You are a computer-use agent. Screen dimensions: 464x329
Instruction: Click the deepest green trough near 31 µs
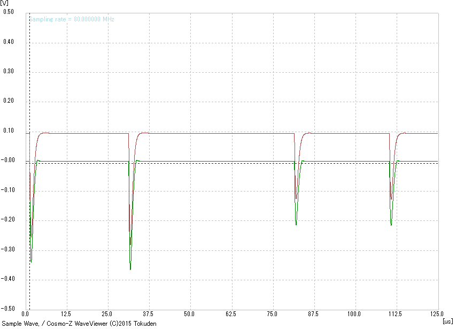tap(130, 269)
